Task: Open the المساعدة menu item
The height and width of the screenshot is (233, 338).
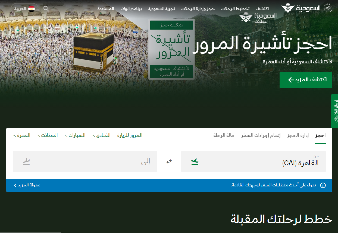Action: pyautogui.click(x=106, y=9)
